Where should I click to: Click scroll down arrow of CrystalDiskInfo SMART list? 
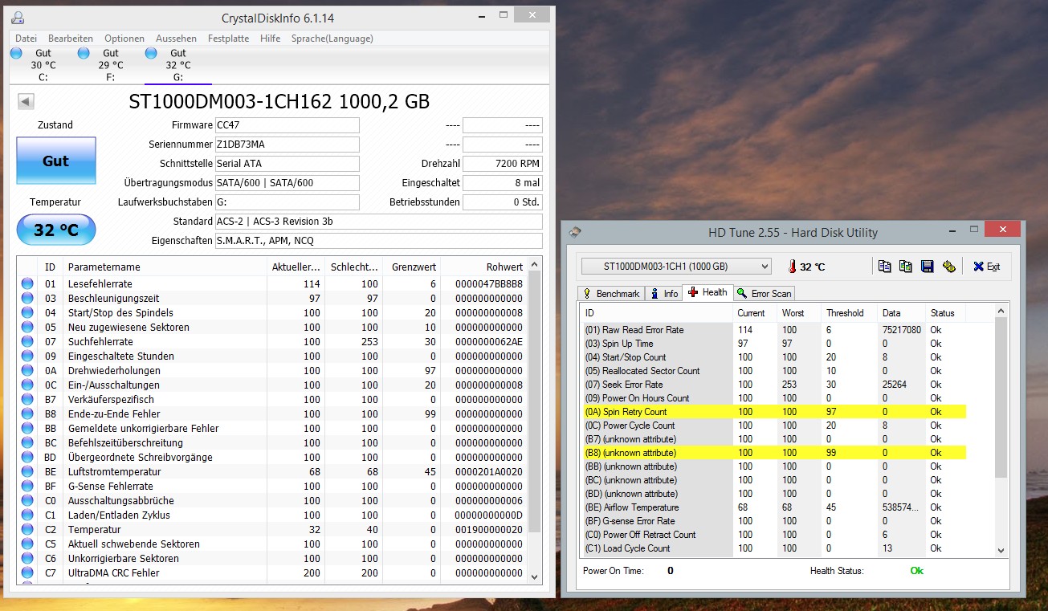535,576
